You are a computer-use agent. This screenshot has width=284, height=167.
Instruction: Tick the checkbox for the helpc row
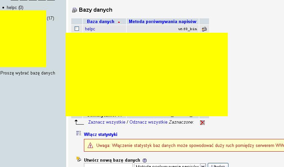coord(77,29)
